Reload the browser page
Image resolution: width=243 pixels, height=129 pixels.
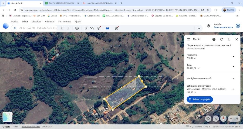[15, 10]
